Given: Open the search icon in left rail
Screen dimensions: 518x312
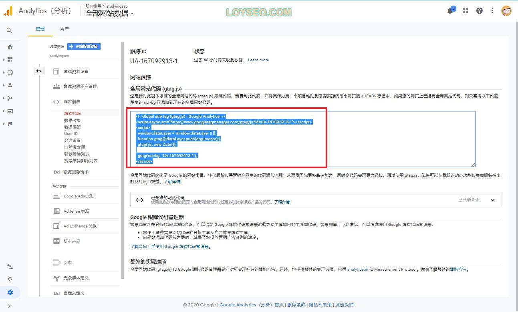Looking at the screenshot, I should click(x=9, y=30).
